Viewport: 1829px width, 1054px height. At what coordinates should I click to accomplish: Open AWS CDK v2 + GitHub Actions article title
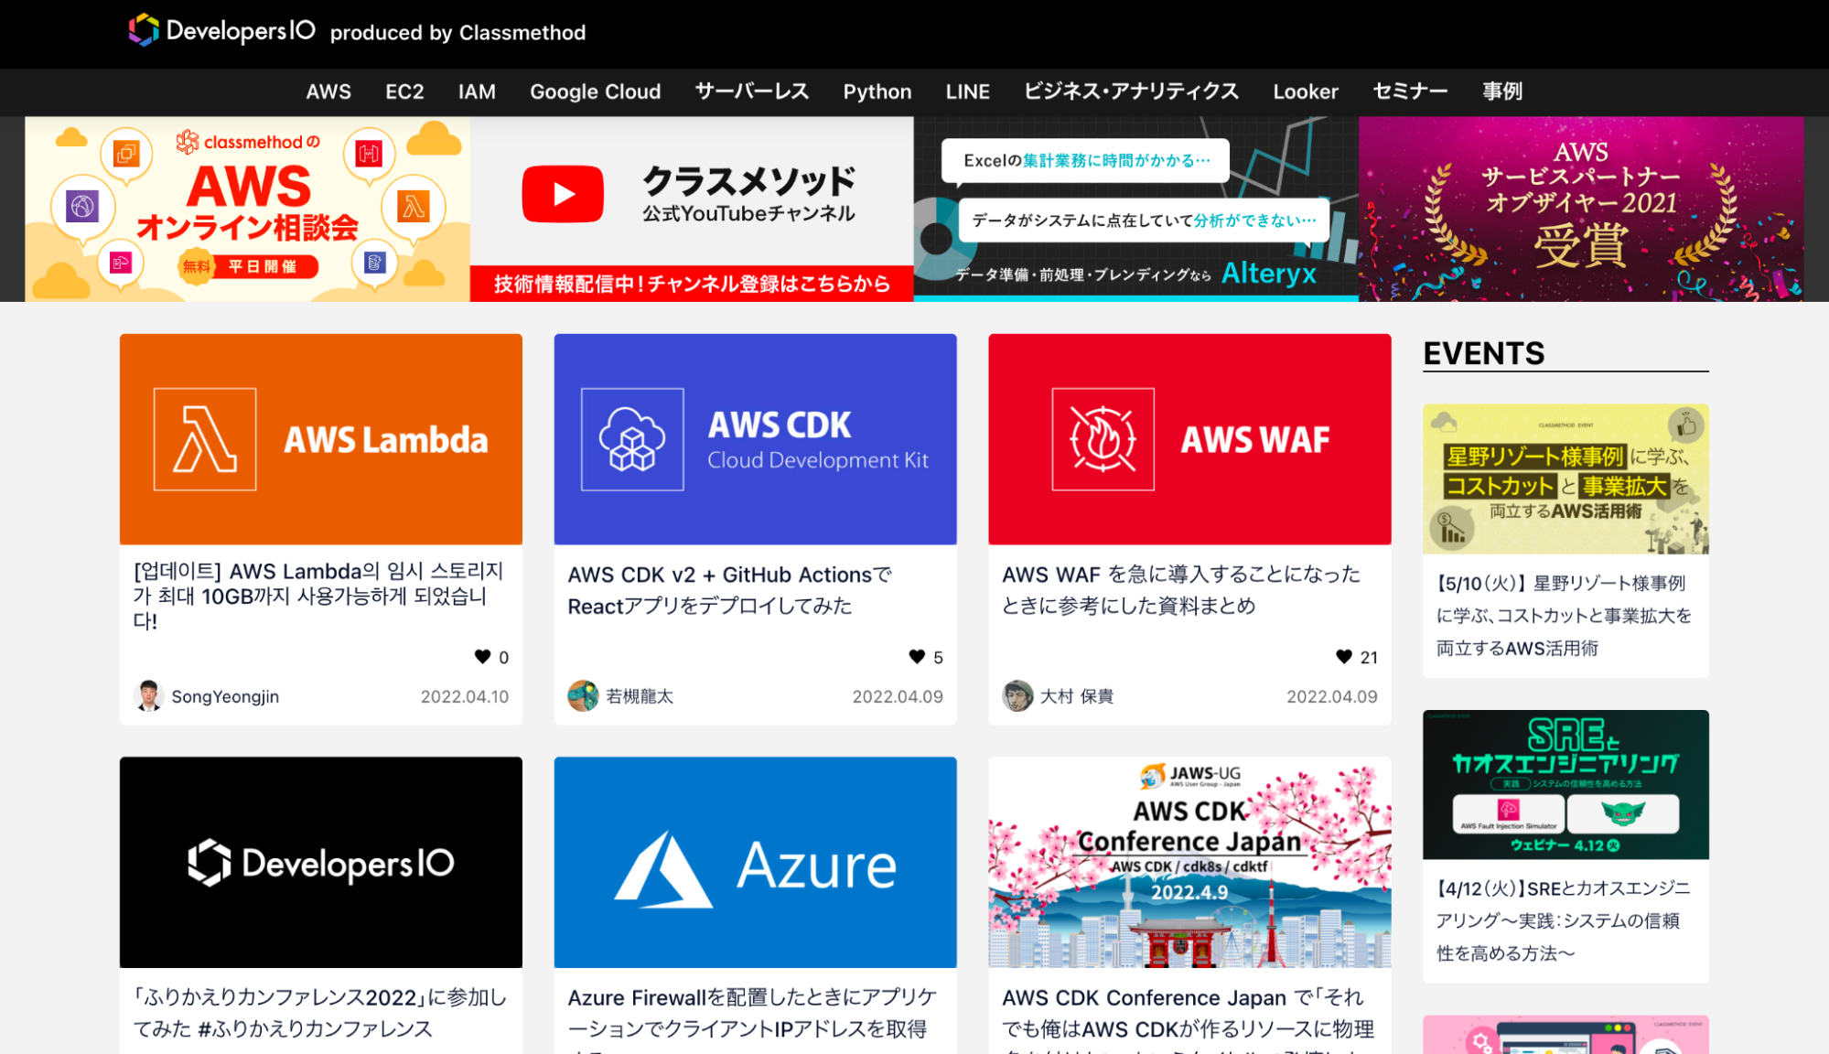tap(730, 590)
